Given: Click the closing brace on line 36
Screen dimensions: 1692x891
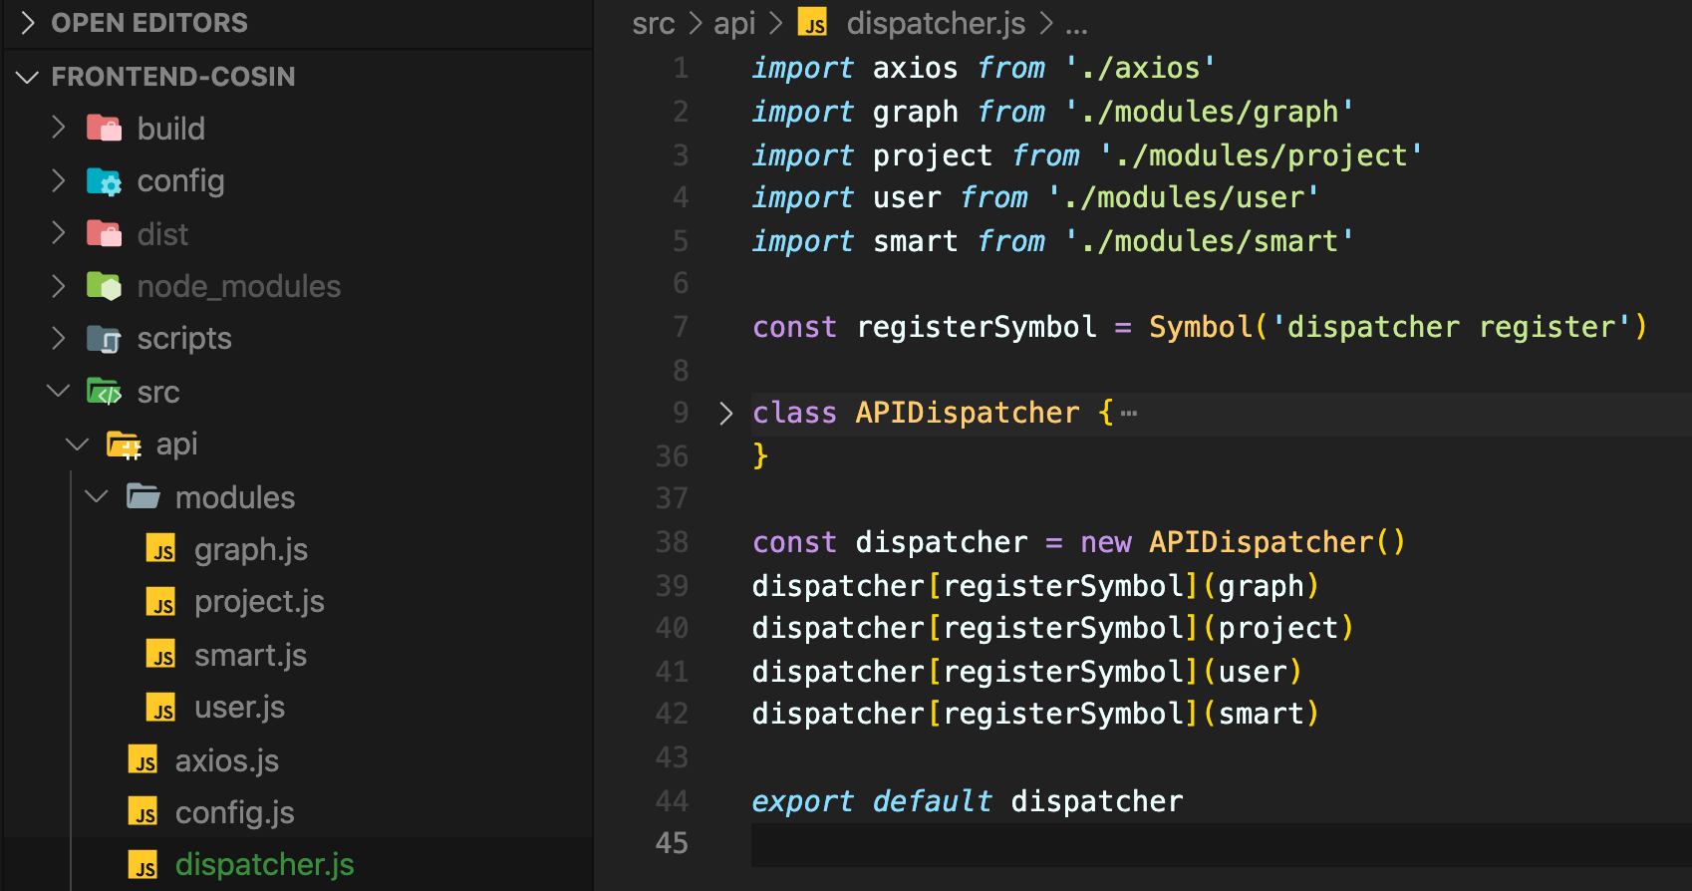Looking at the screenshot, I should click(x=760, y=455).
